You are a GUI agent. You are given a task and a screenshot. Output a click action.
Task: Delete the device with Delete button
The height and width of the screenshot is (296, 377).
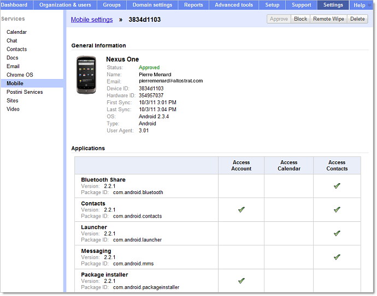[x=357, y=19]
